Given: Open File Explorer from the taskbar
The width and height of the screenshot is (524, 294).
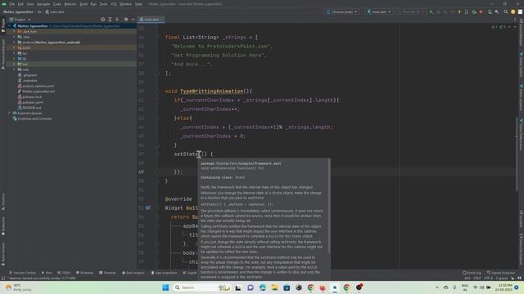Looking at the screenshot, I should pos(275,287).
